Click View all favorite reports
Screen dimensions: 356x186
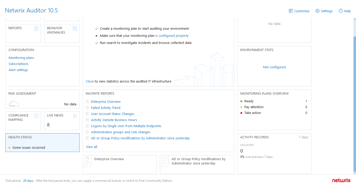click(x=91, y=147)
